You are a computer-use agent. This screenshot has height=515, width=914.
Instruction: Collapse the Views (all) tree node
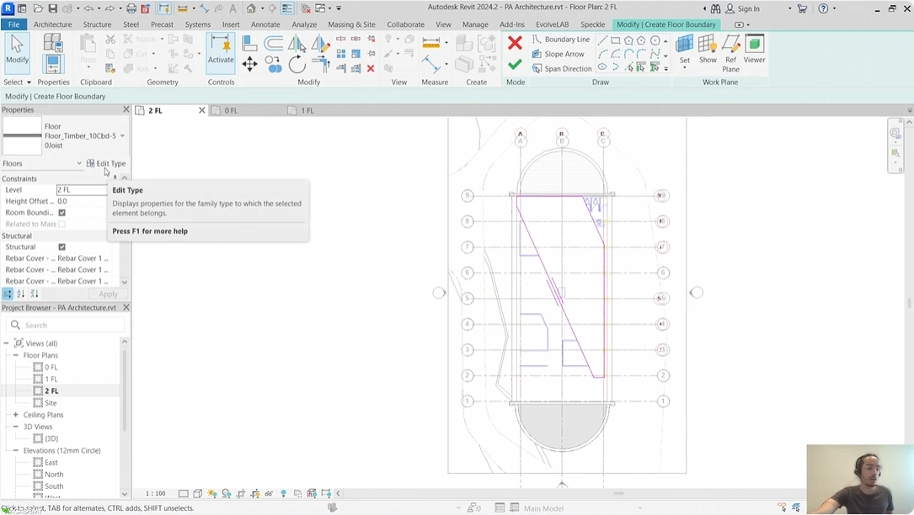point(7,343)
